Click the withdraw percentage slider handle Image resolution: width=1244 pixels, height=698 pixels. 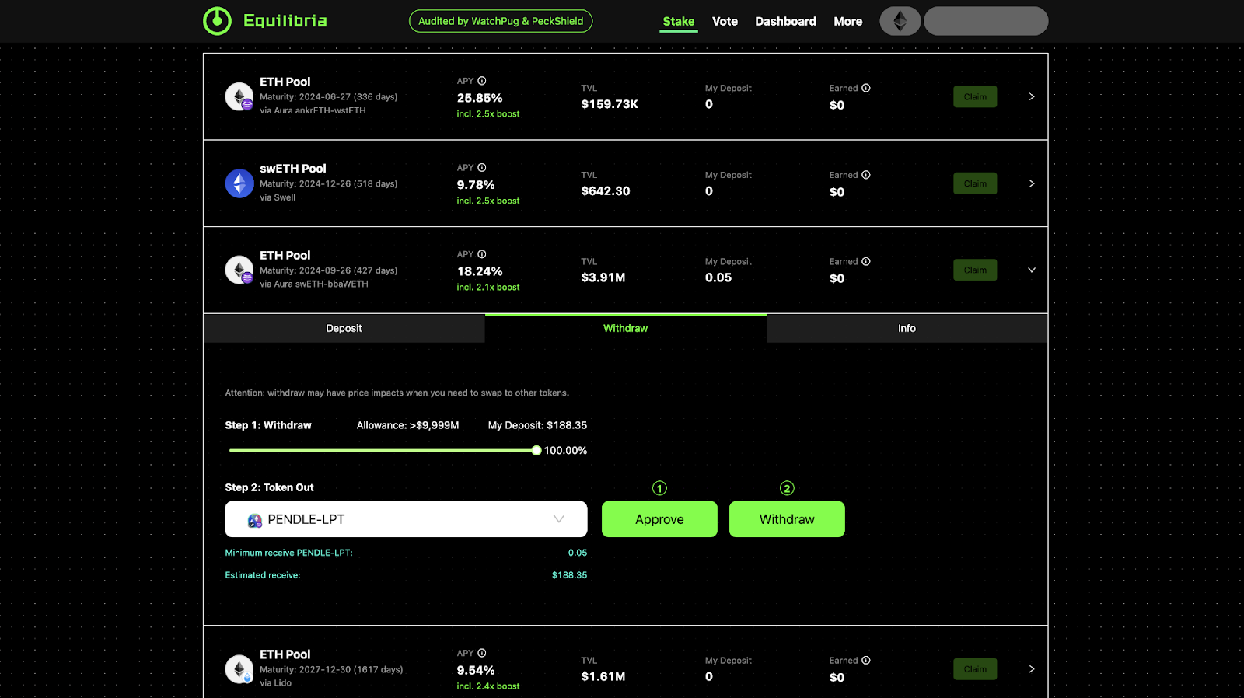[536, 451]
